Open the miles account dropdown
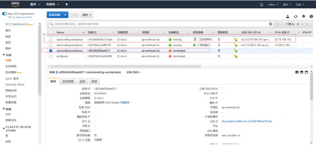The image size is (316, 146). [x=273, y=4]
